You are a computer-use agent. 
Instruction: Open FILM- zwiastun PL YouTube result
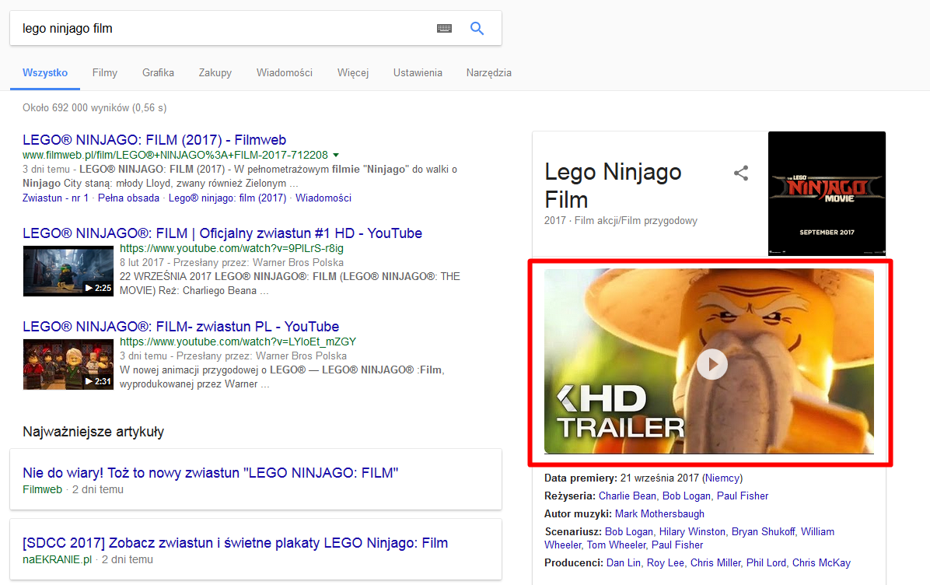[x=181, y=326]
